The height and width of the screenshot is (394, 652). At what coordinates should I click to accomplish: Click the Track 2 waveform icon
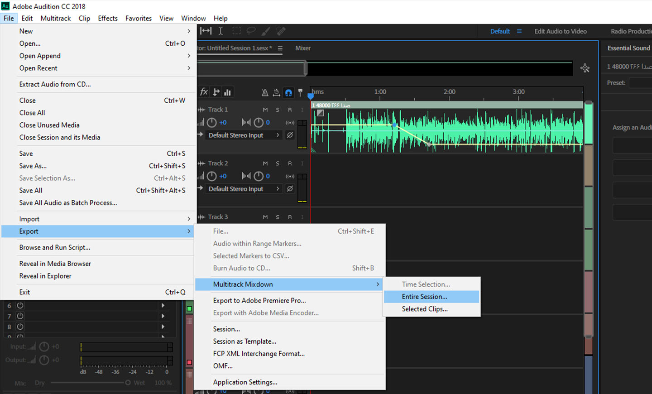tap(202, 163)
